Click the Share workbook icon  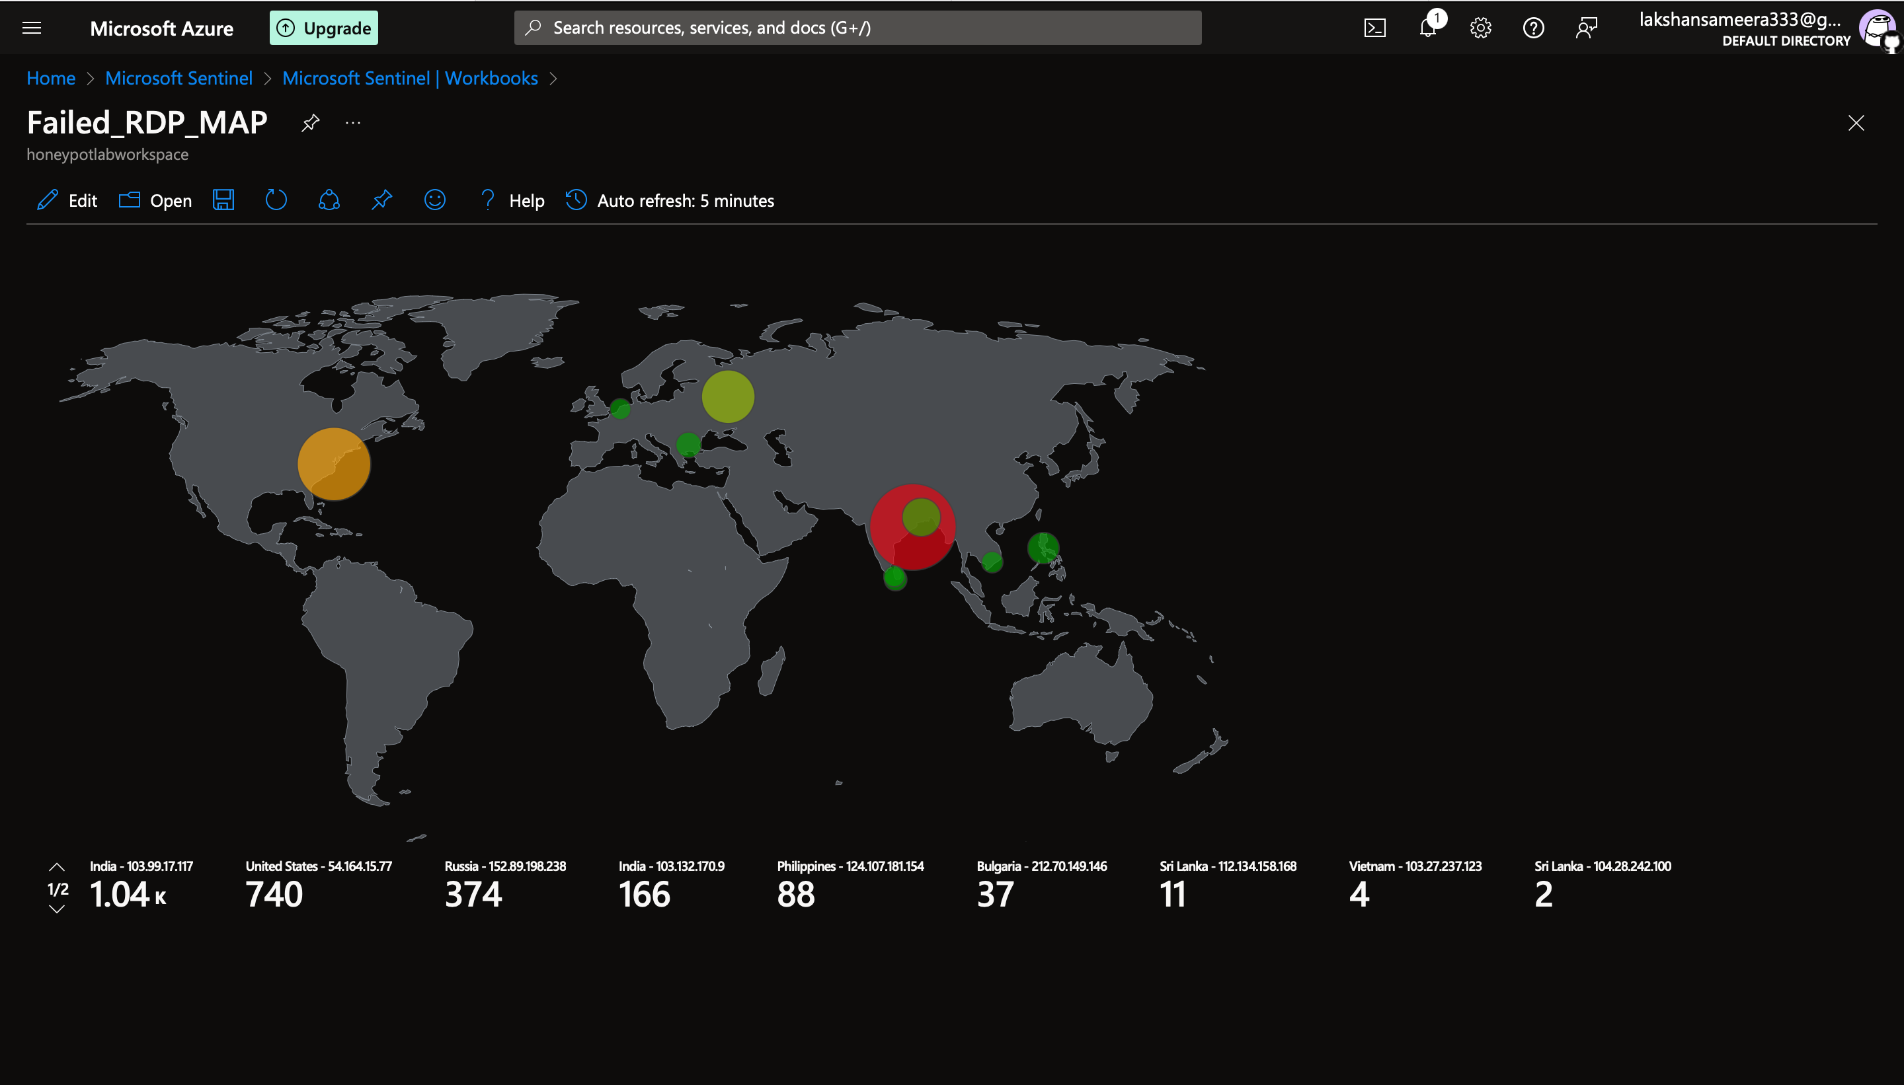tap(329, 200)
